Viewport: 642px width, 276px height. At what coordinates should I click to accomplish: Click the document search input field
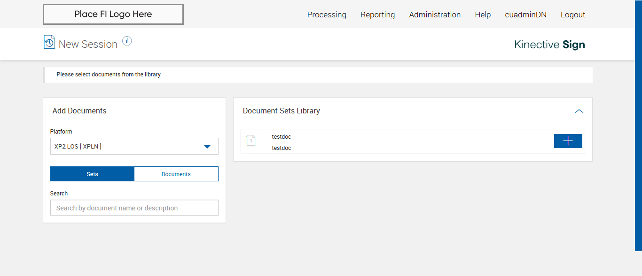[134, 208]
